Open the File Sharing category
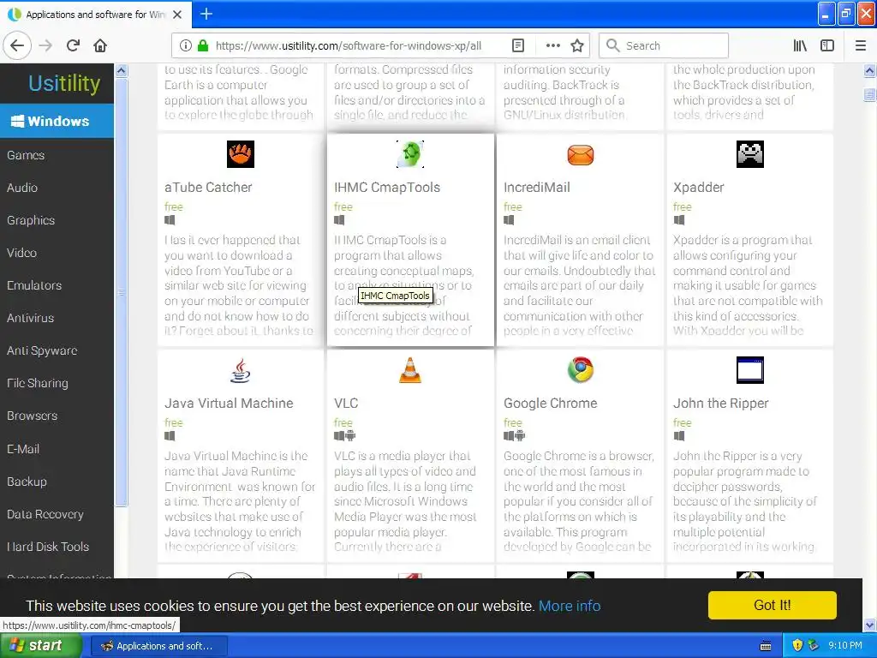 (x=38, y=383)
